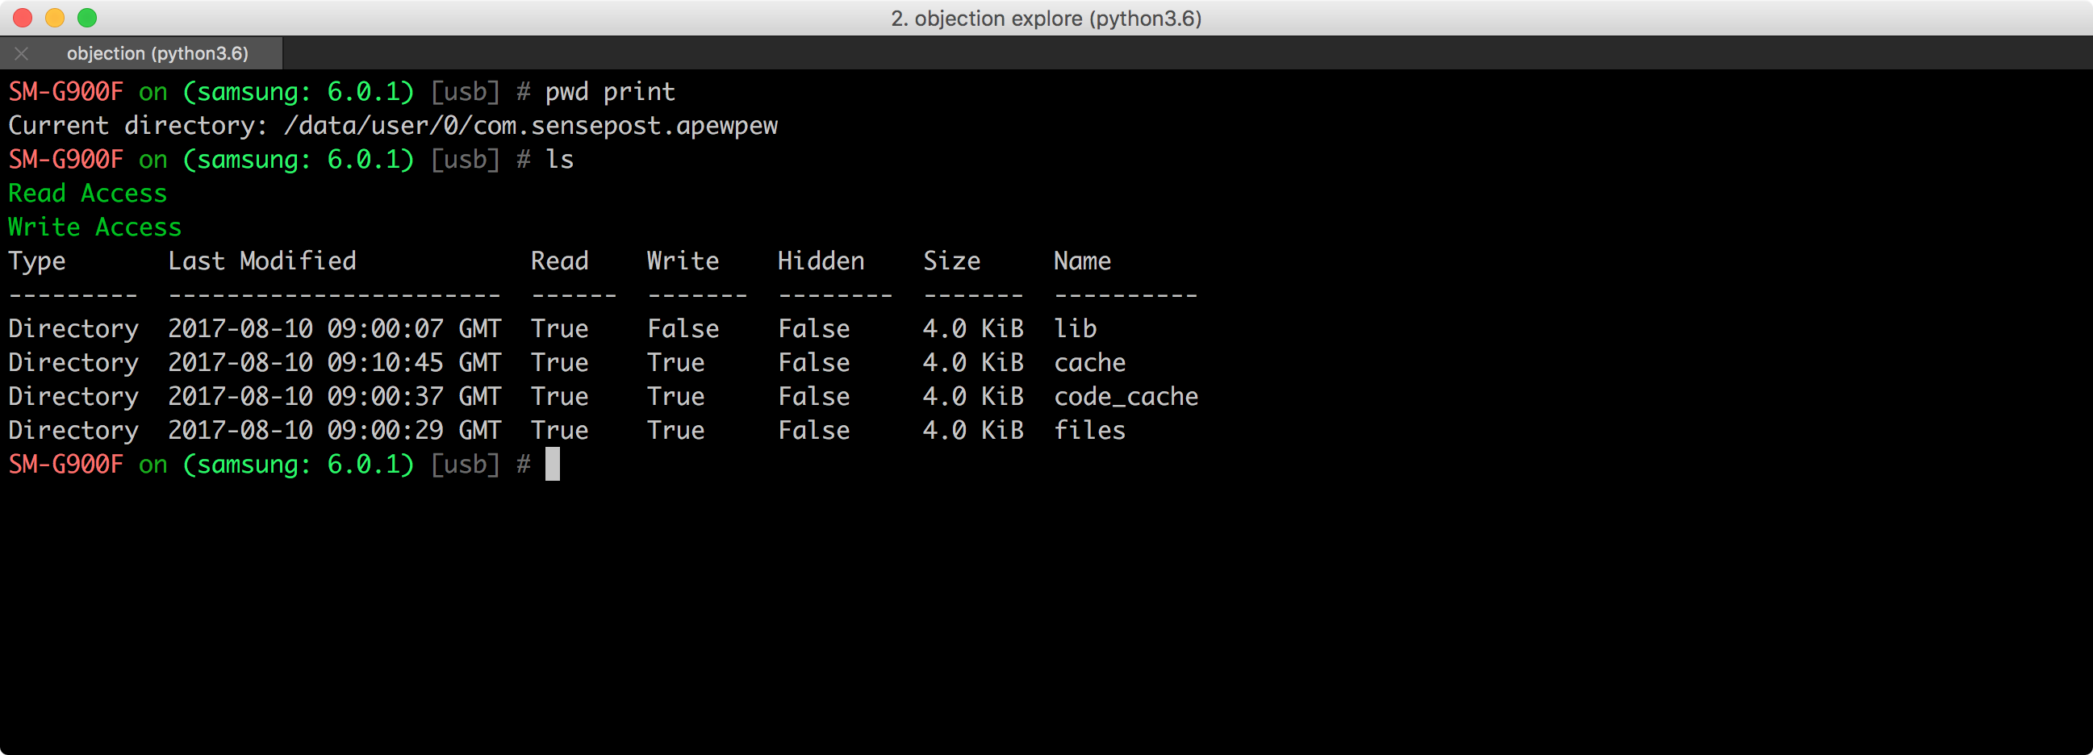The image size is (2093, 755).
Task: Click the Write 'True' value for cache
Action: click(676, 363)
